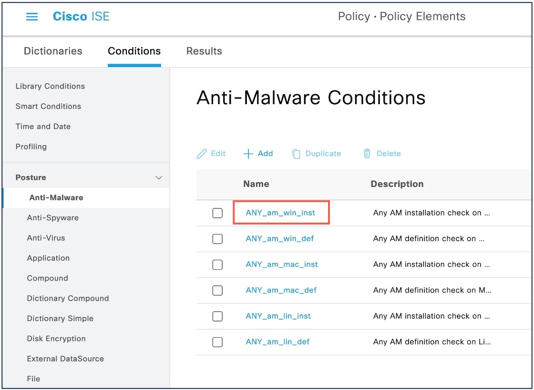Screen dimensions: 534x390
Task: Click the Duplicate copy icon
Action: pos(296,154)
